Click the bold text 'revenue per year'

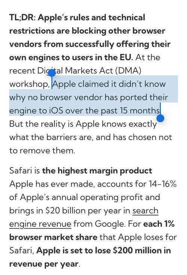tap(44, 264)
